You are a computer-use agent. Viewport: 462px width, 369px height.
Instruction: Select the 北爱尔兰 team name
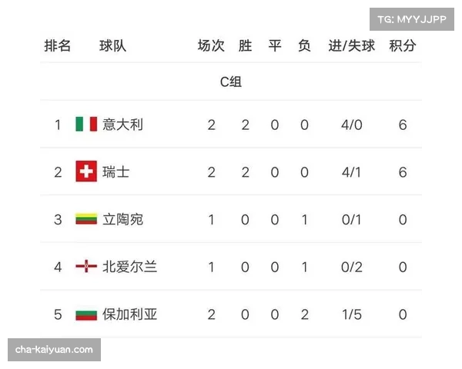click(x=129, y=267)
